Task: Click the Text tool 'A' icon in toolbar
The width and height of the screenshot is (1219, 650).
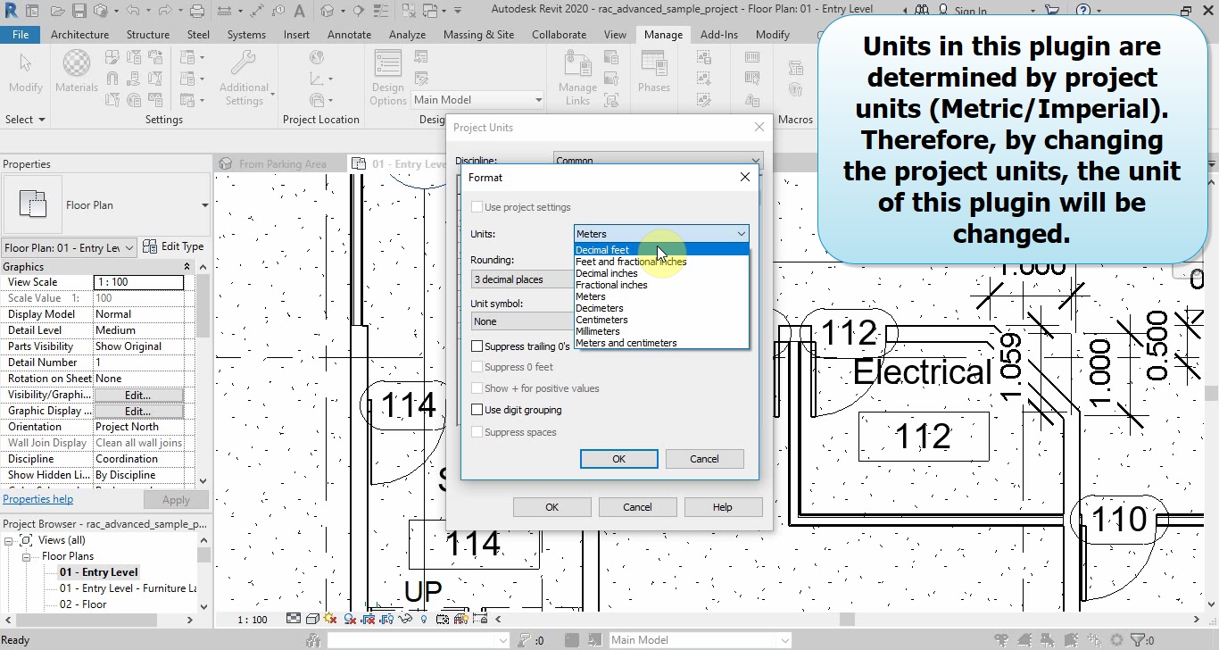Action: click(x=298, y=12)
